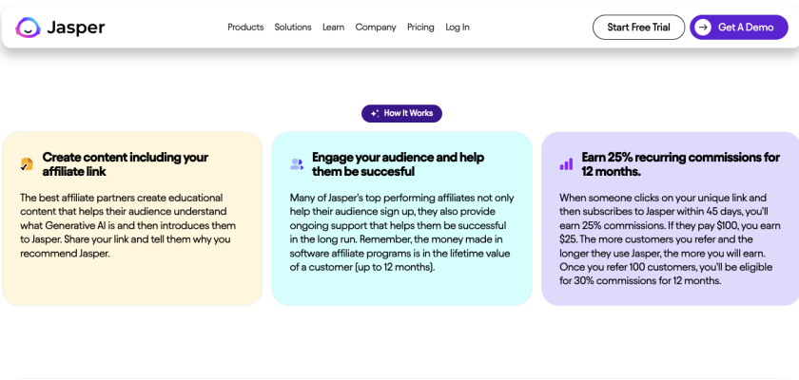
Task: Click the yellow checklist icon on first card
Action: point(27,164)
